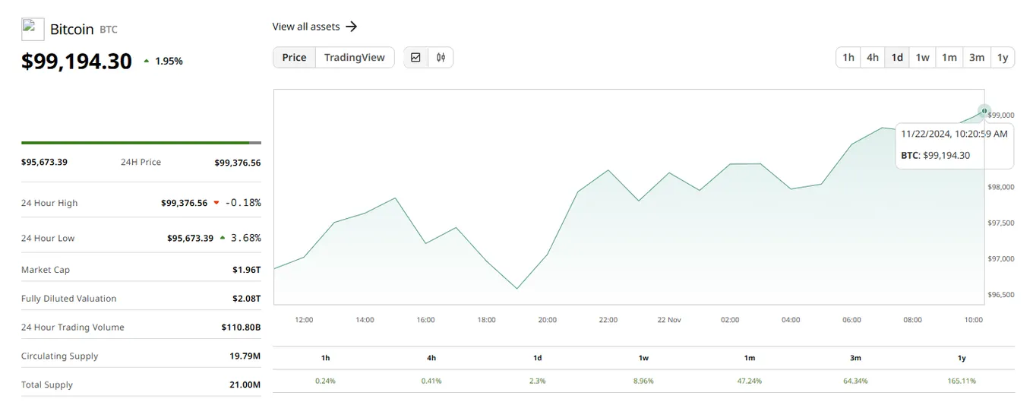
Task: Click green up arrow beside 1.95%
Action: pos(147,62)
